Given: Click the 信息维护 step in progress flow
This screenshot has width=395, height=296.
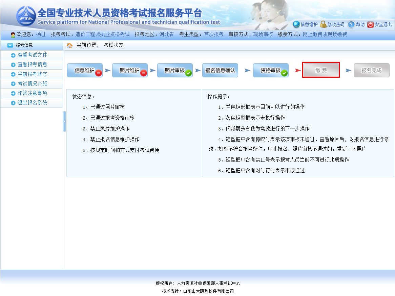Looking at the screenshot, I should click(x=84, y=70).
